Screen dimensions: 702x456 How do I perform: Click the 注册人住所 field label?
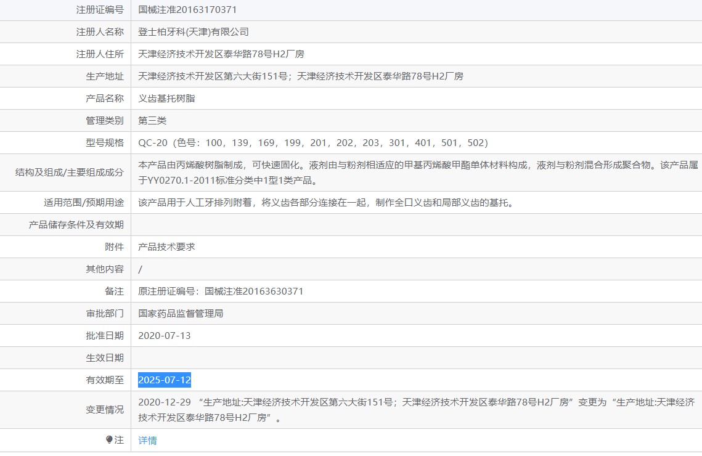pos(100,54)
